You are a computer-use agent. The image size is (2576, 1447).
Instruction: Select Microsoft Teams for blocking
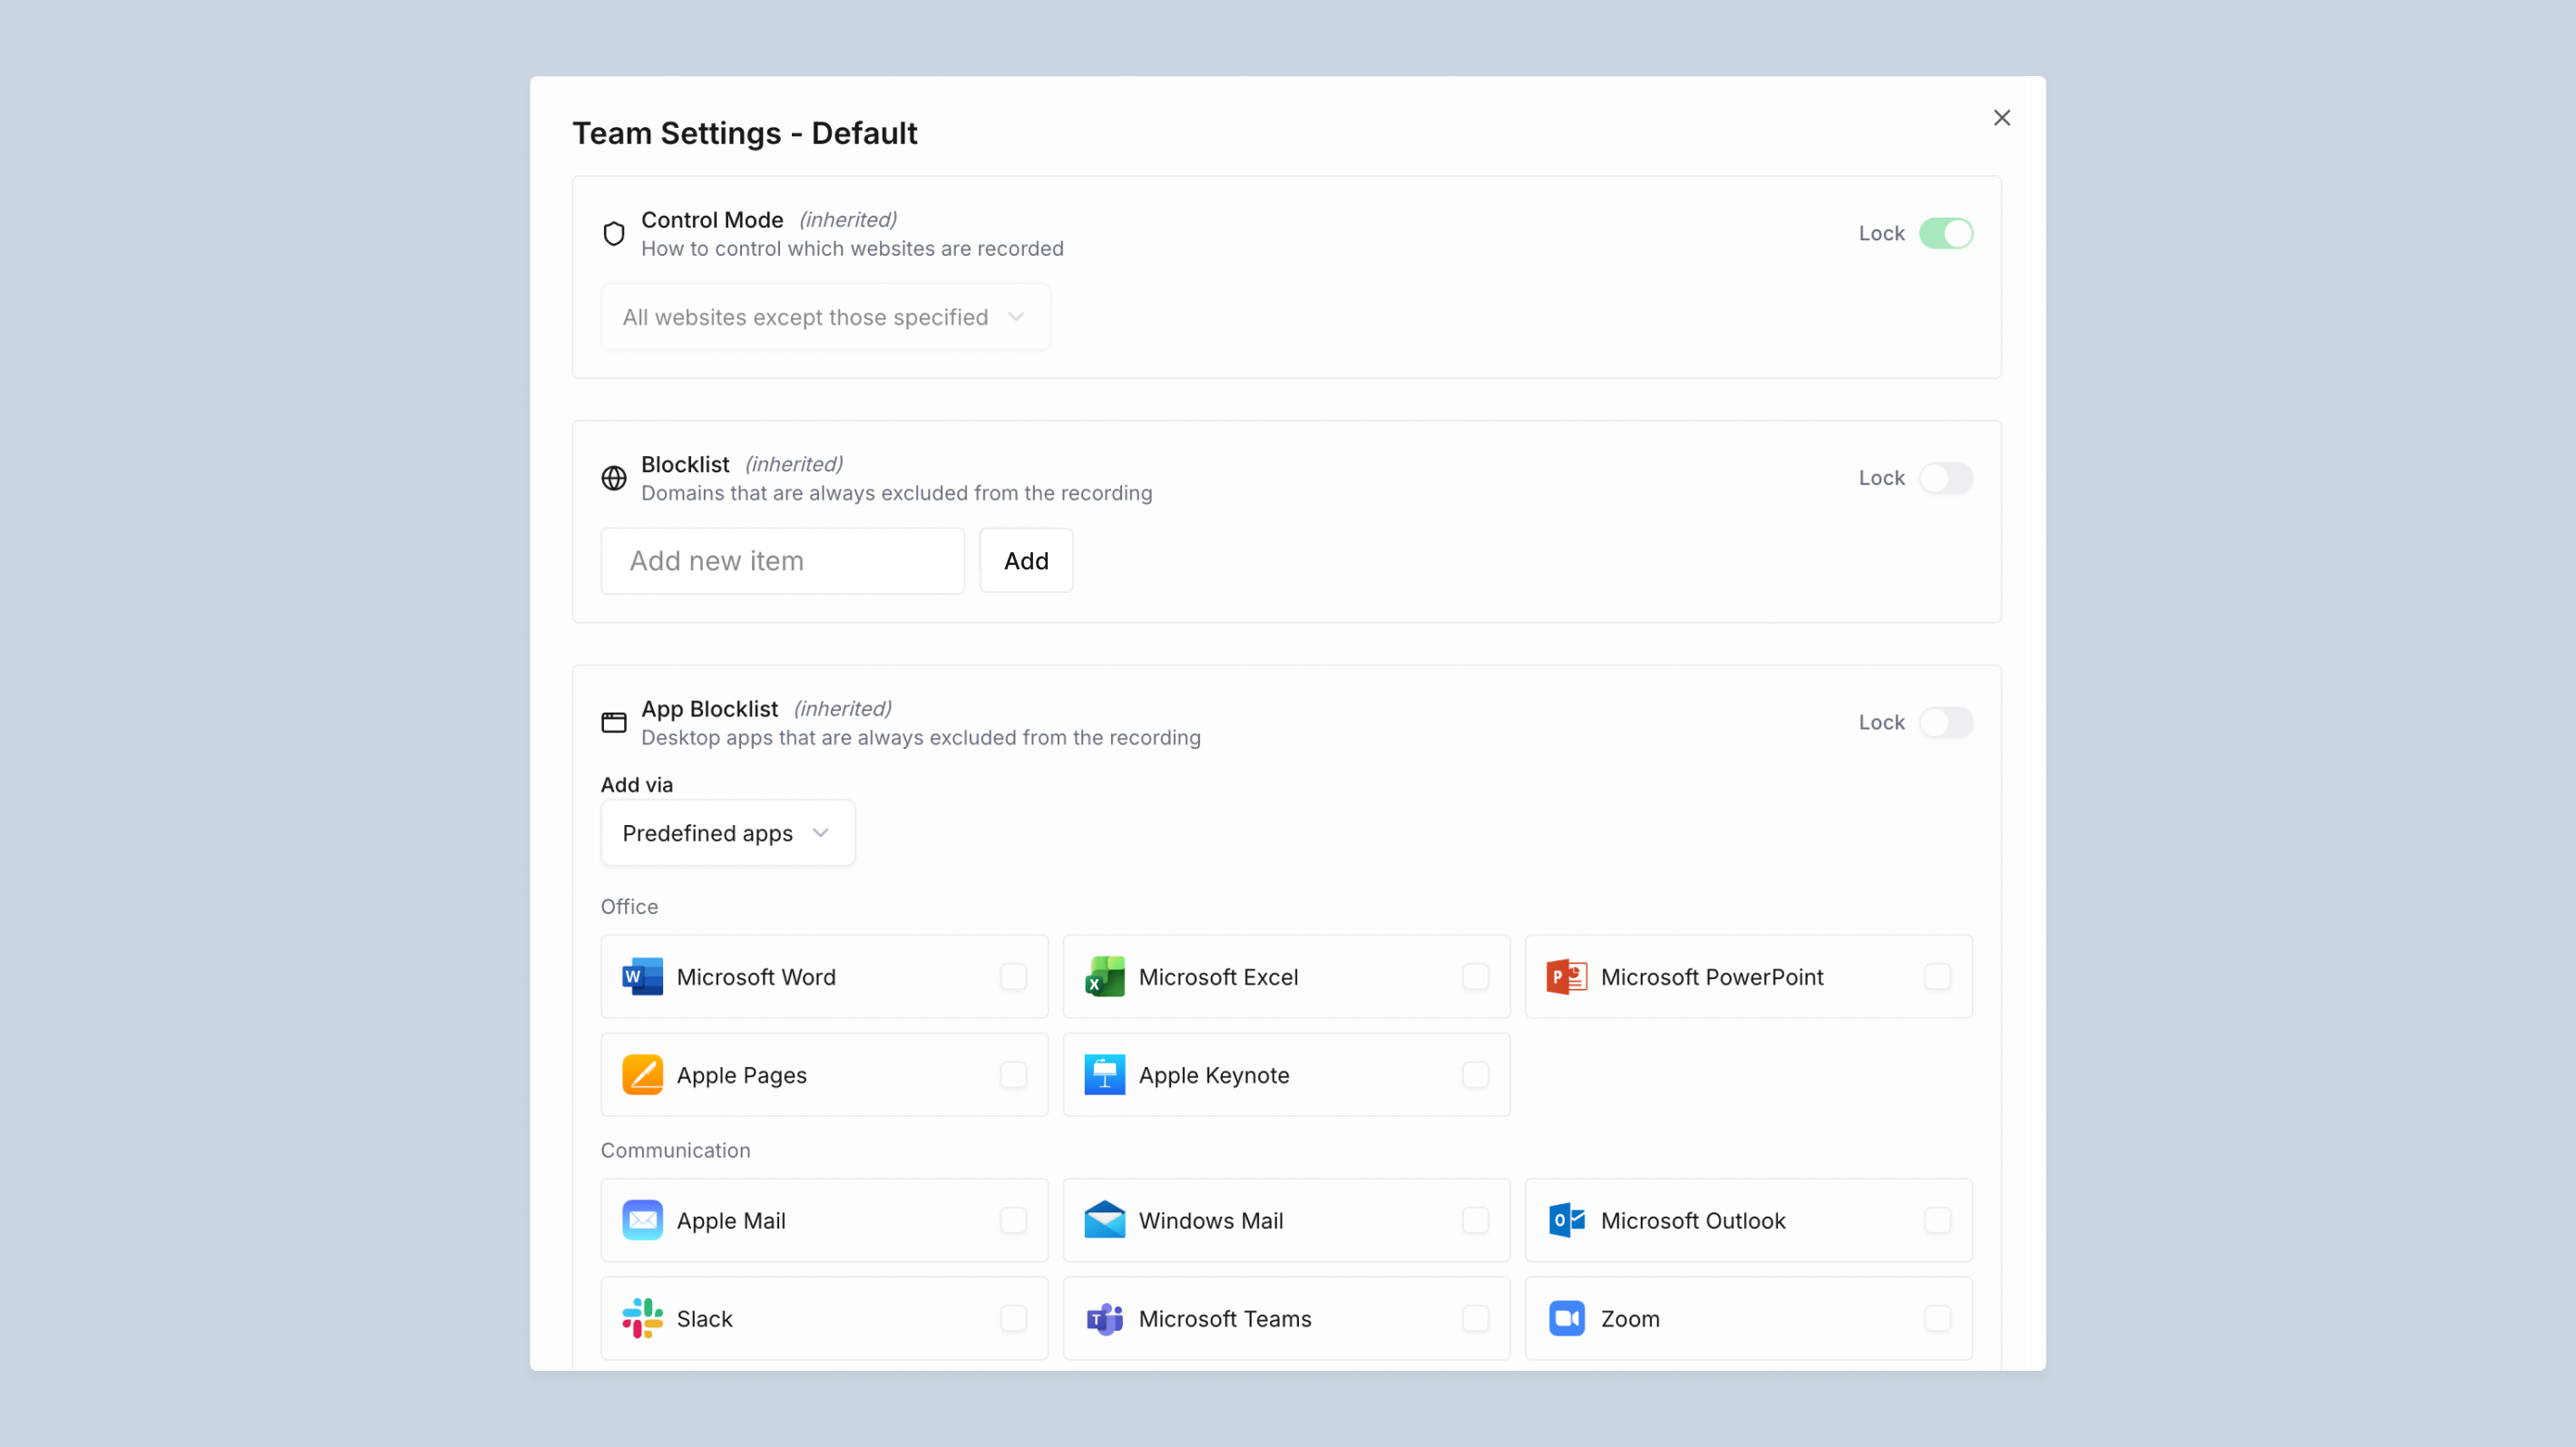pos(1475,1318)
